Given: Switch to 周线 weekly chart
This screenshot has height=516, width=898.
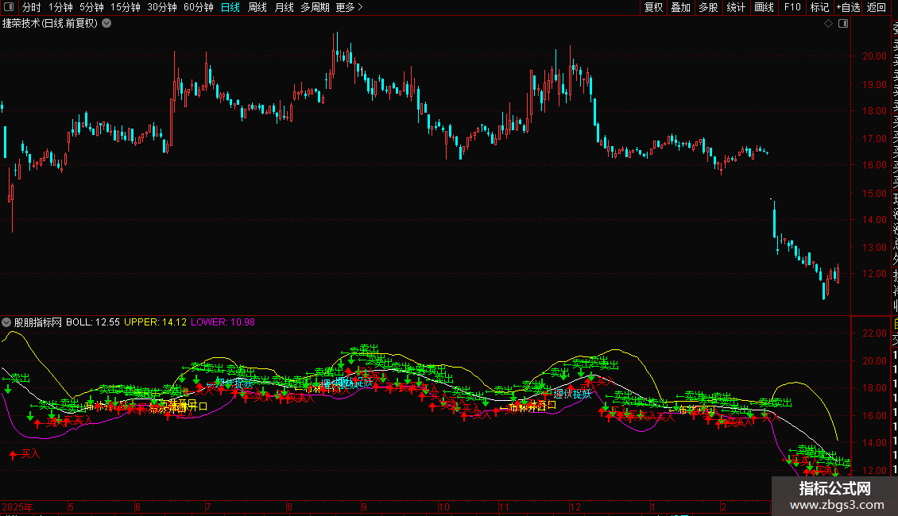Looking at the screenshot, I should [x=257, y=7].
